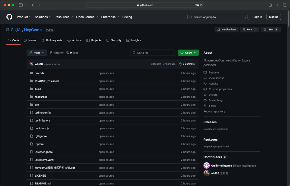View 3 Commits history
The image size is (290, 186).
tap(187, 64)
